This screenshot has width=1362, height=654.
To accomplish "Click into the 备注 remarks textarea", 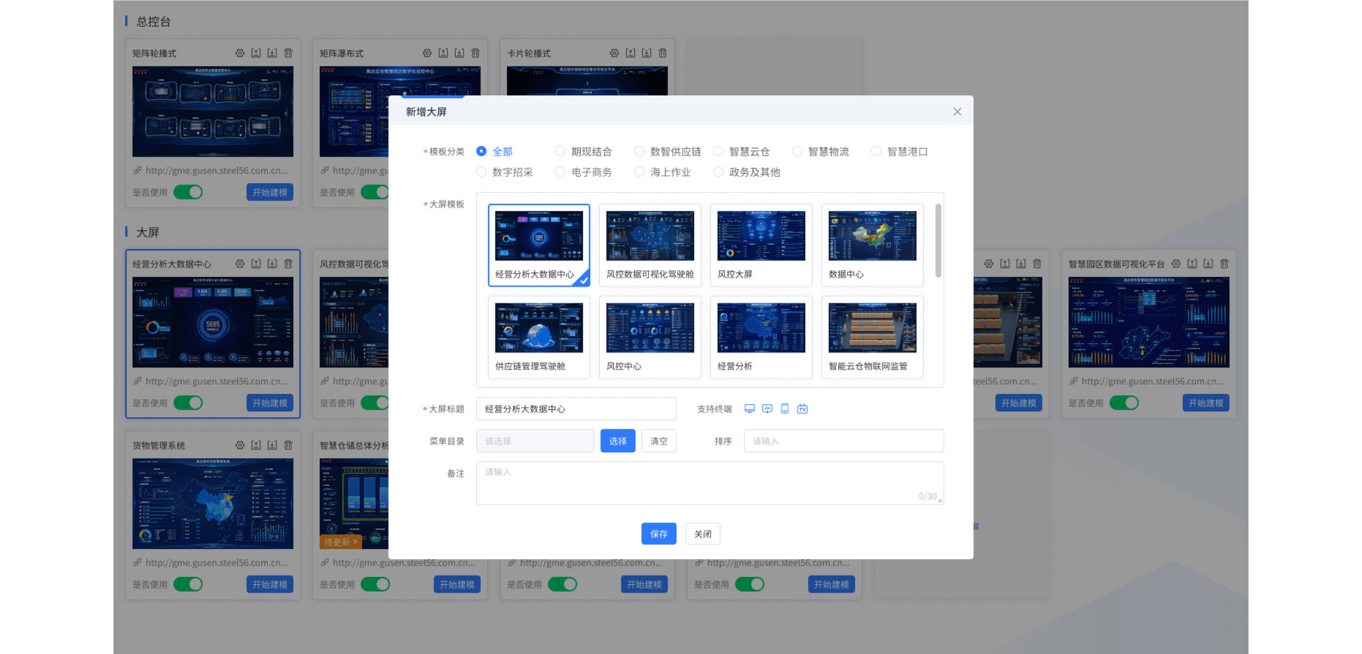I will tap(709, 483).
